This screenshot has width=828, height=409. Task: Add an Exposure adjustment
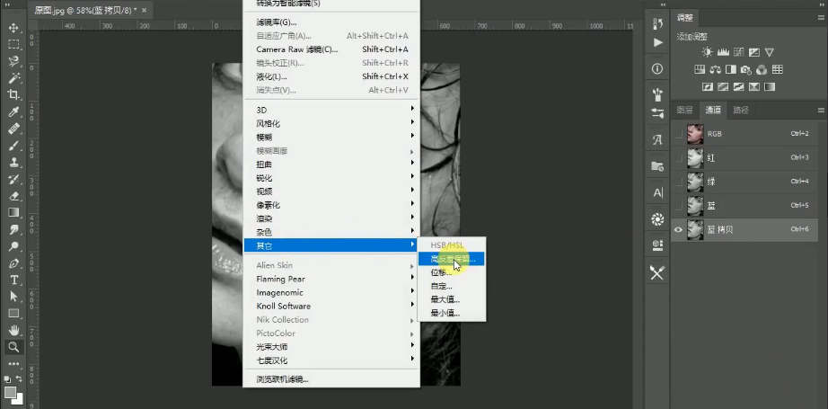coord(754,52)
